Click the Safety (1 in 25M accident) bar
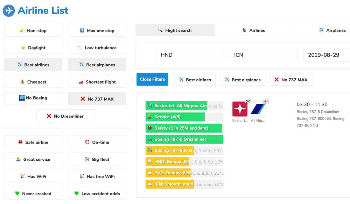Viewport: 350px width, 204px height. (x=184, y=128)
